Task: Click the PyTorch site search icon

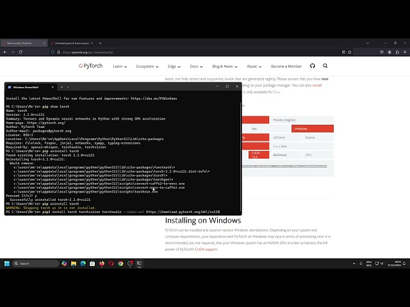Action: 325,66
